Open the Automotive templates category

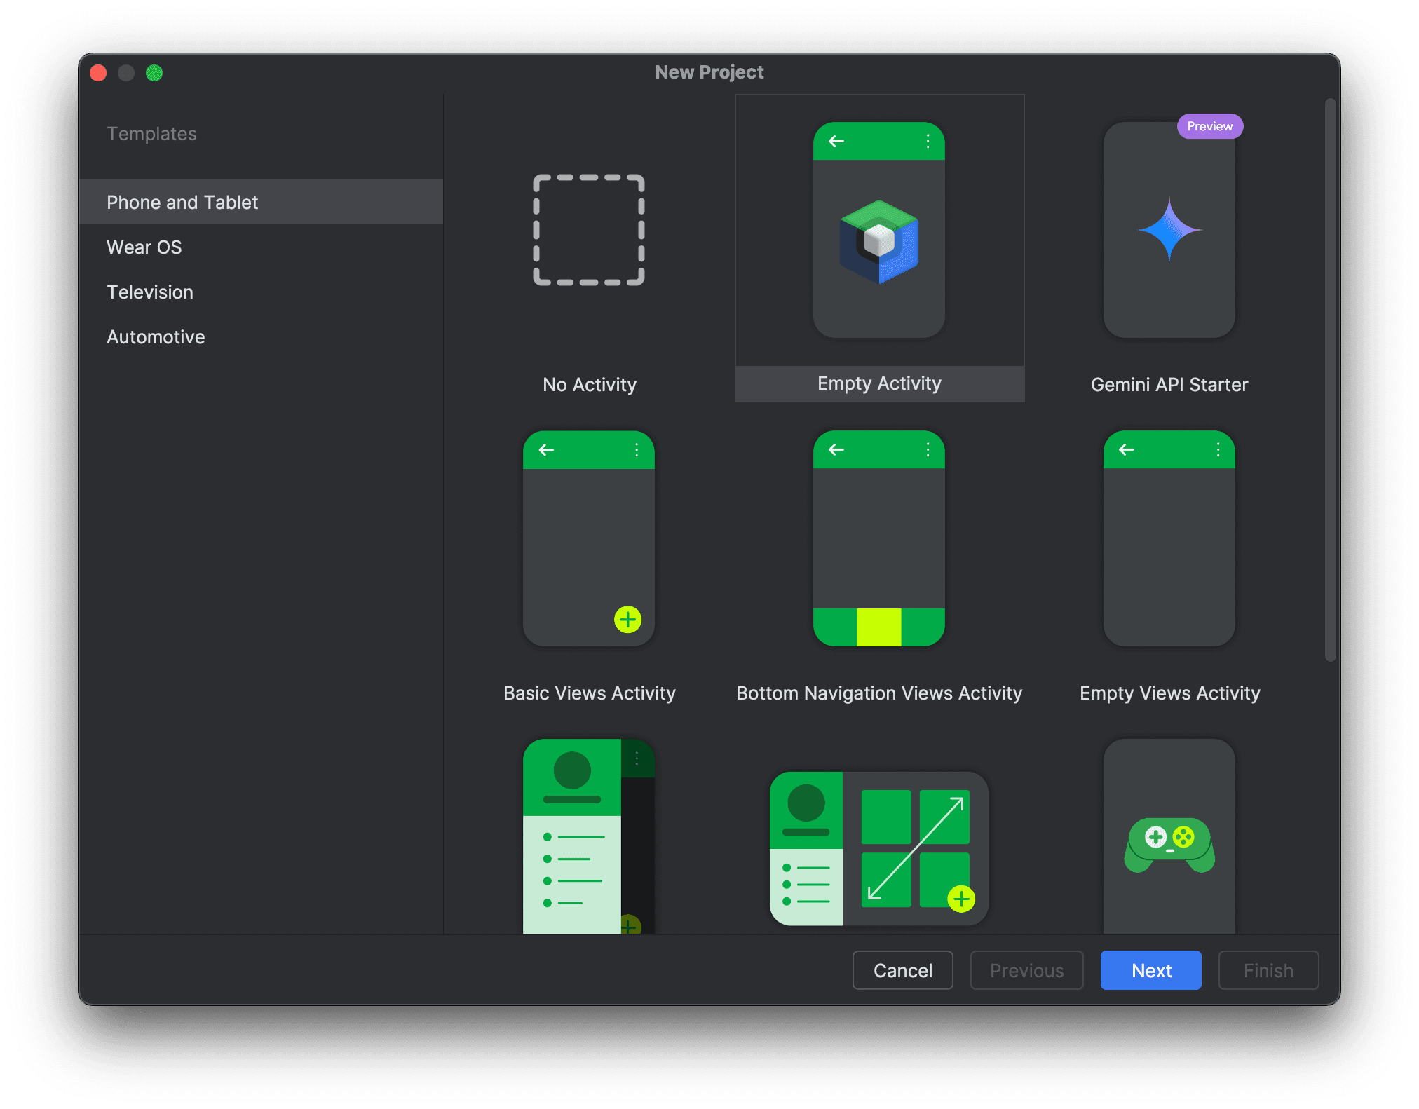[x=156, y=336]
